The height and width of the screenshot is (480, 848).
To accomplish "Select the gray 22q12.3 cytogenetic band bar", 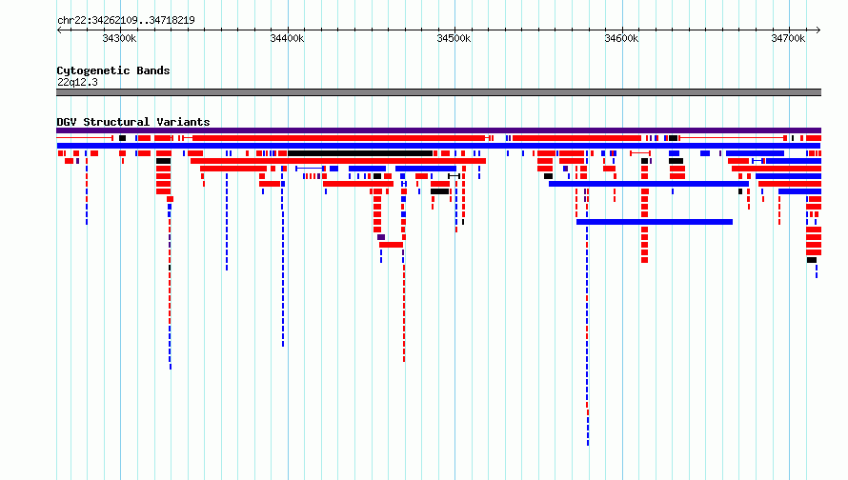I will tap(438, 92).
